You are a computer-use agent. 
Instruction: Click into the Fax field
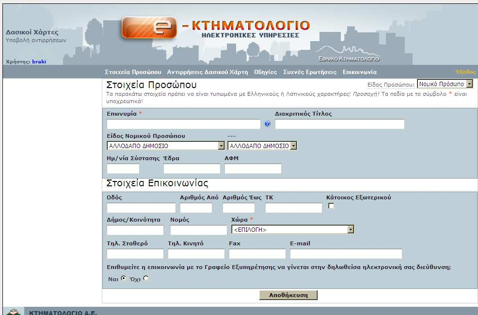(x=257, y=254)
